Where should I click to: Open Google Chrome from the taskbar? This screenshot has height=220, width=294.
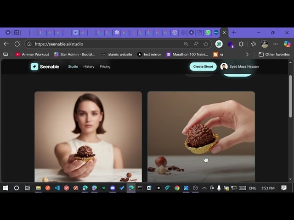tap(177, 188)
